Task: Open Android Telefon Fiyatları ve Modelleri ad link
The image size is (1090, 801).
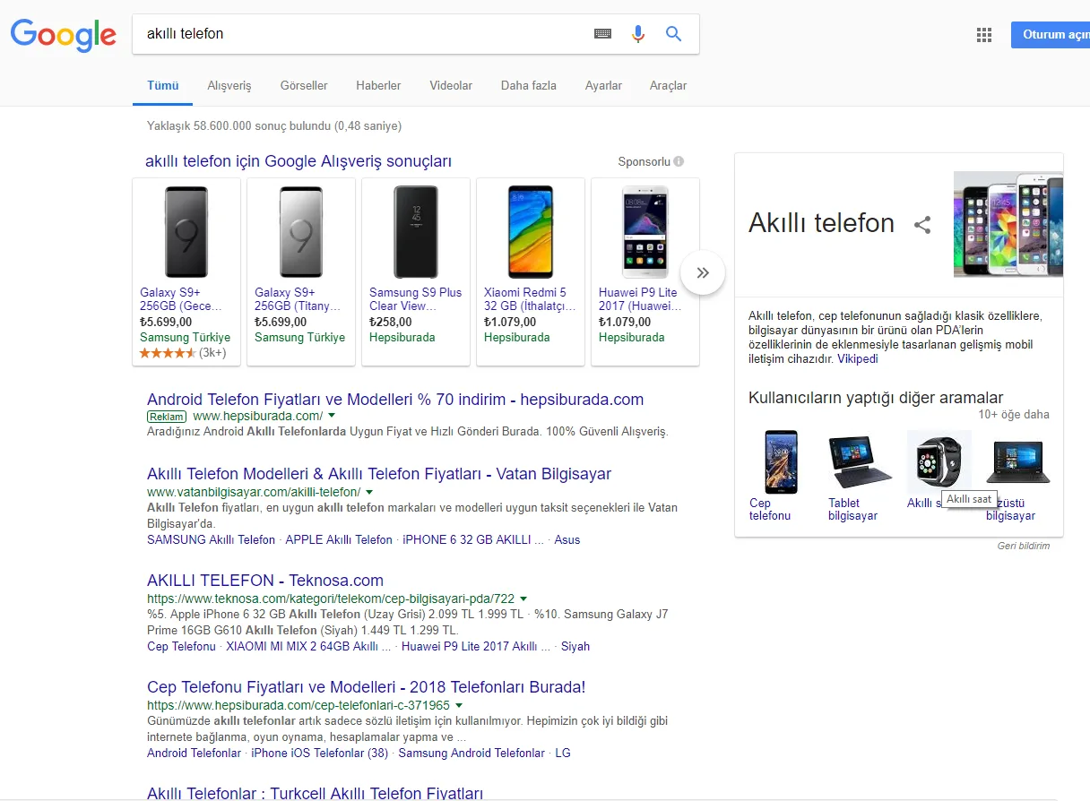Action: [395, 400]
